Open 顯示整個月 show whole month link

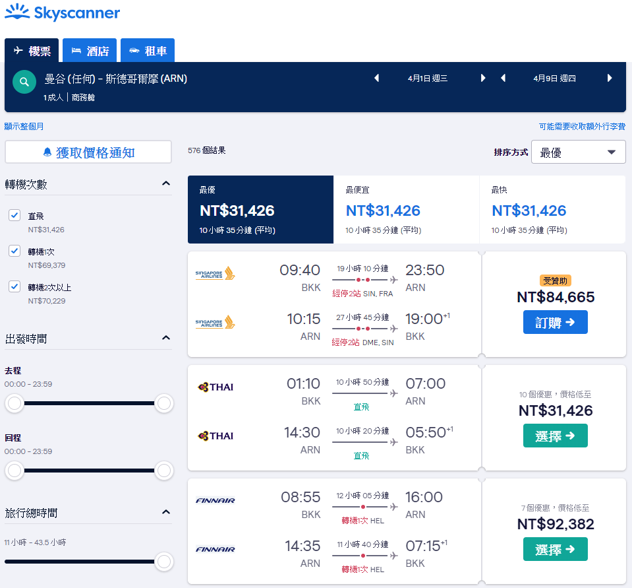point(24,126)
